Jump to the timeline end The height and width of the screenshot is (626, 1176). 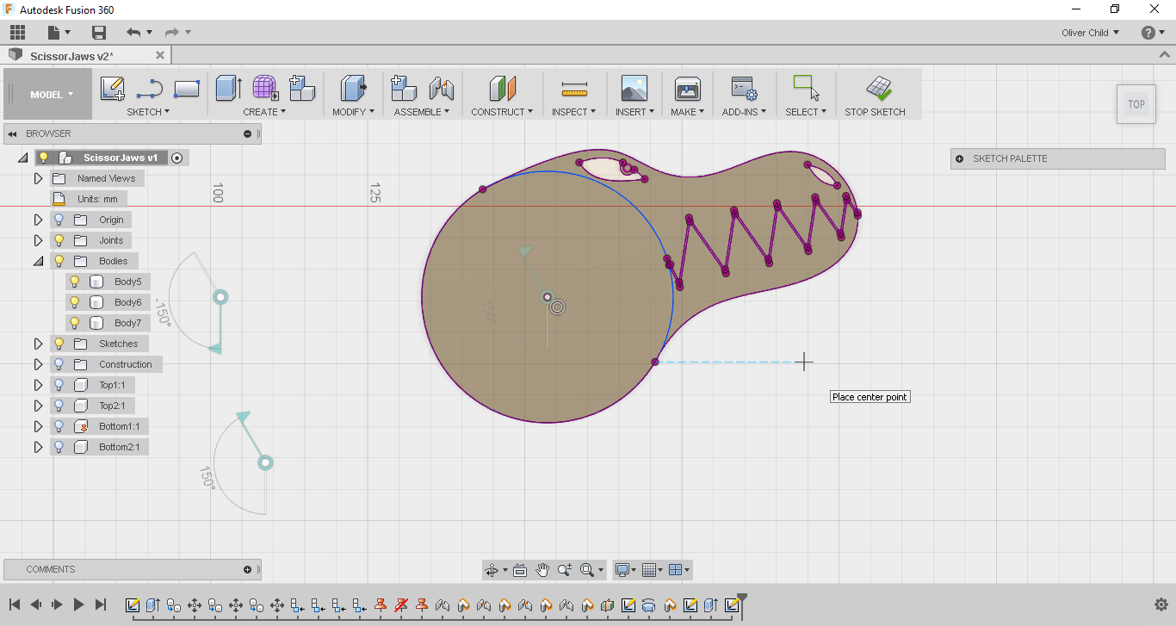click(x=101, y=605)
